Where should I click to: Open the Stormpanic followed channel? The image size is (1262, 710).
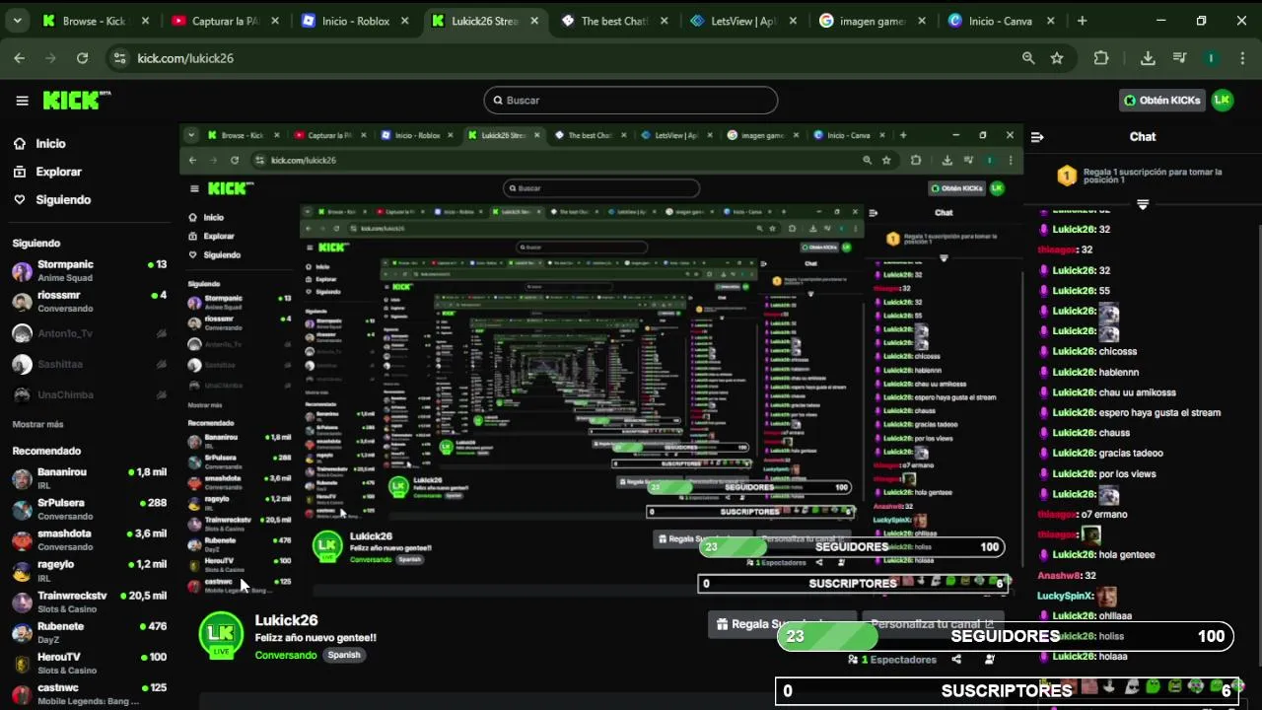tap(89, 271)
